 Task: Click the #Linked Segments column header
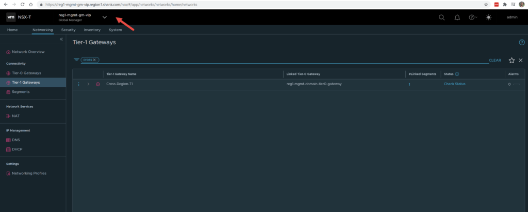(x=422, y=74)
